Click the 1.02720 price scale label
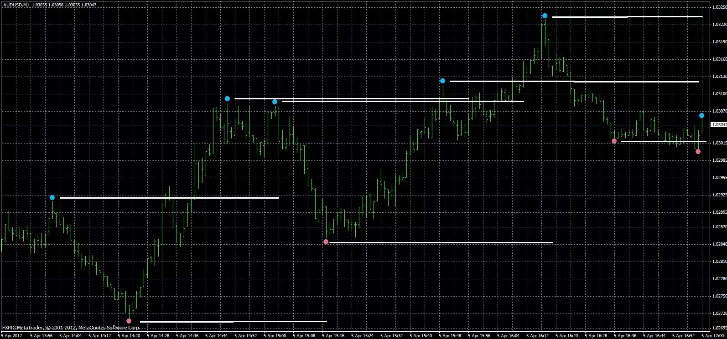Screen dimensions: 727x339 [719, 313]
